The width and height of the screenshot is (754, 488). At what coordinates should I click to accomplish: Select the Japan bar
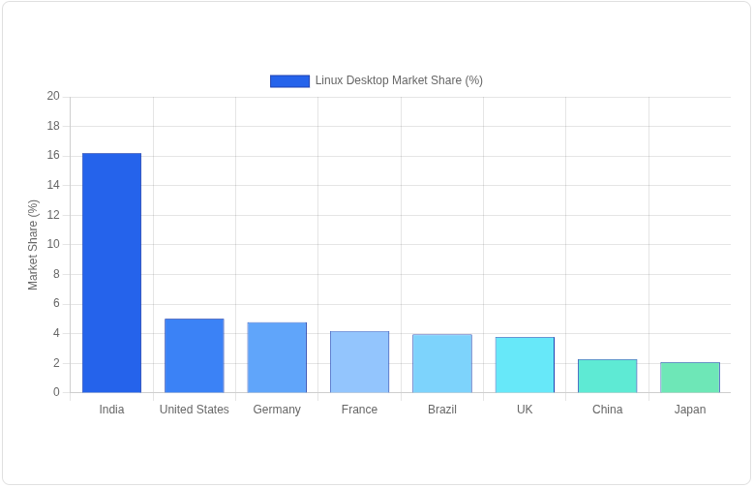point(690,378)
